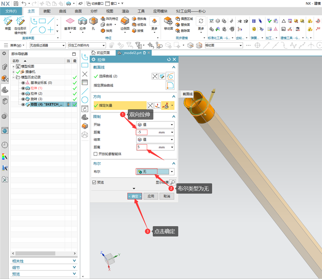Expand the 相关性 panel
This screenshot has height=279, width=322.
[74, 261]
